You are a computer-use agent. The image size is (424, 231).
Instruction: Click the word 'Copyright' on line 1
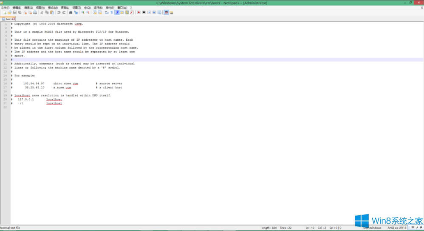(x=22, y=24)
